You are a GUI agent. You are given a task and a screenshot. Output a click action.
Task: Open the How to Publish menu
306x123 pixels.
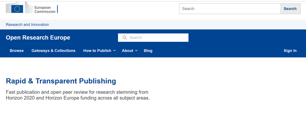pyautogui.click(x=97, y=50)
